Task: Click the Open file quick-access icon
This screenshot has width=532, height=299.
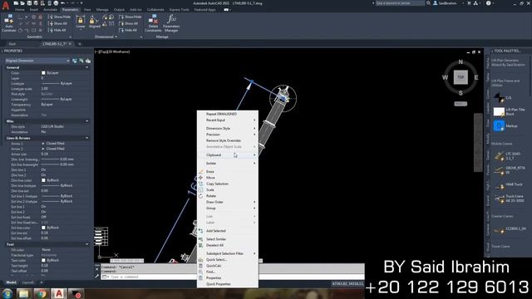Action: [22, 3]
